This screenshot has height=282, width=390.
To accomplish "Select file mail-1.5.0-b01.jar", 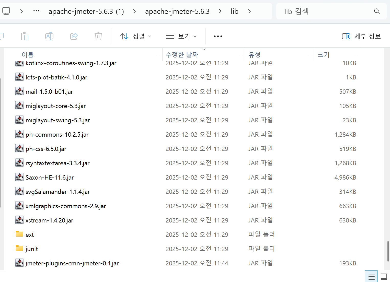I will point(49,92).
